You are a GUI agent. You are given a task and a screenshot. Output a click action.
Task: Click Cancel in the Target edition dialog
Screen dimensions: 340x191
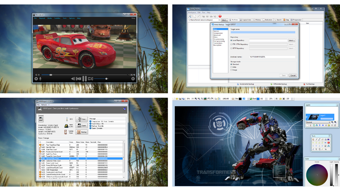293,76
